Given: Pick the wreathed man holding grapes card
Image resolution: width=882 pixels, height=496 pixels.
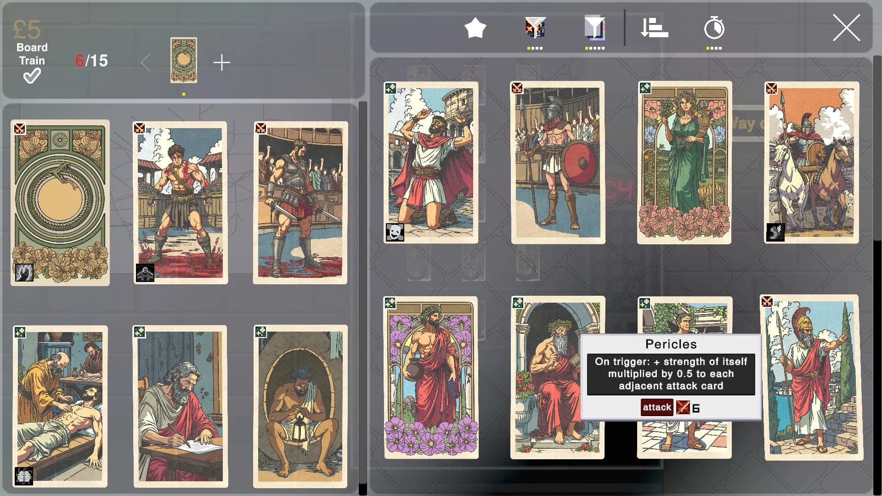Looking at the screenshot, I should click(x=431, y=378).
